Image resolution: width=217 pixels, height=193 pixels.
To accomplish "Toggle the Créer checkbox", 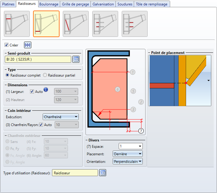I will [7, 45].
